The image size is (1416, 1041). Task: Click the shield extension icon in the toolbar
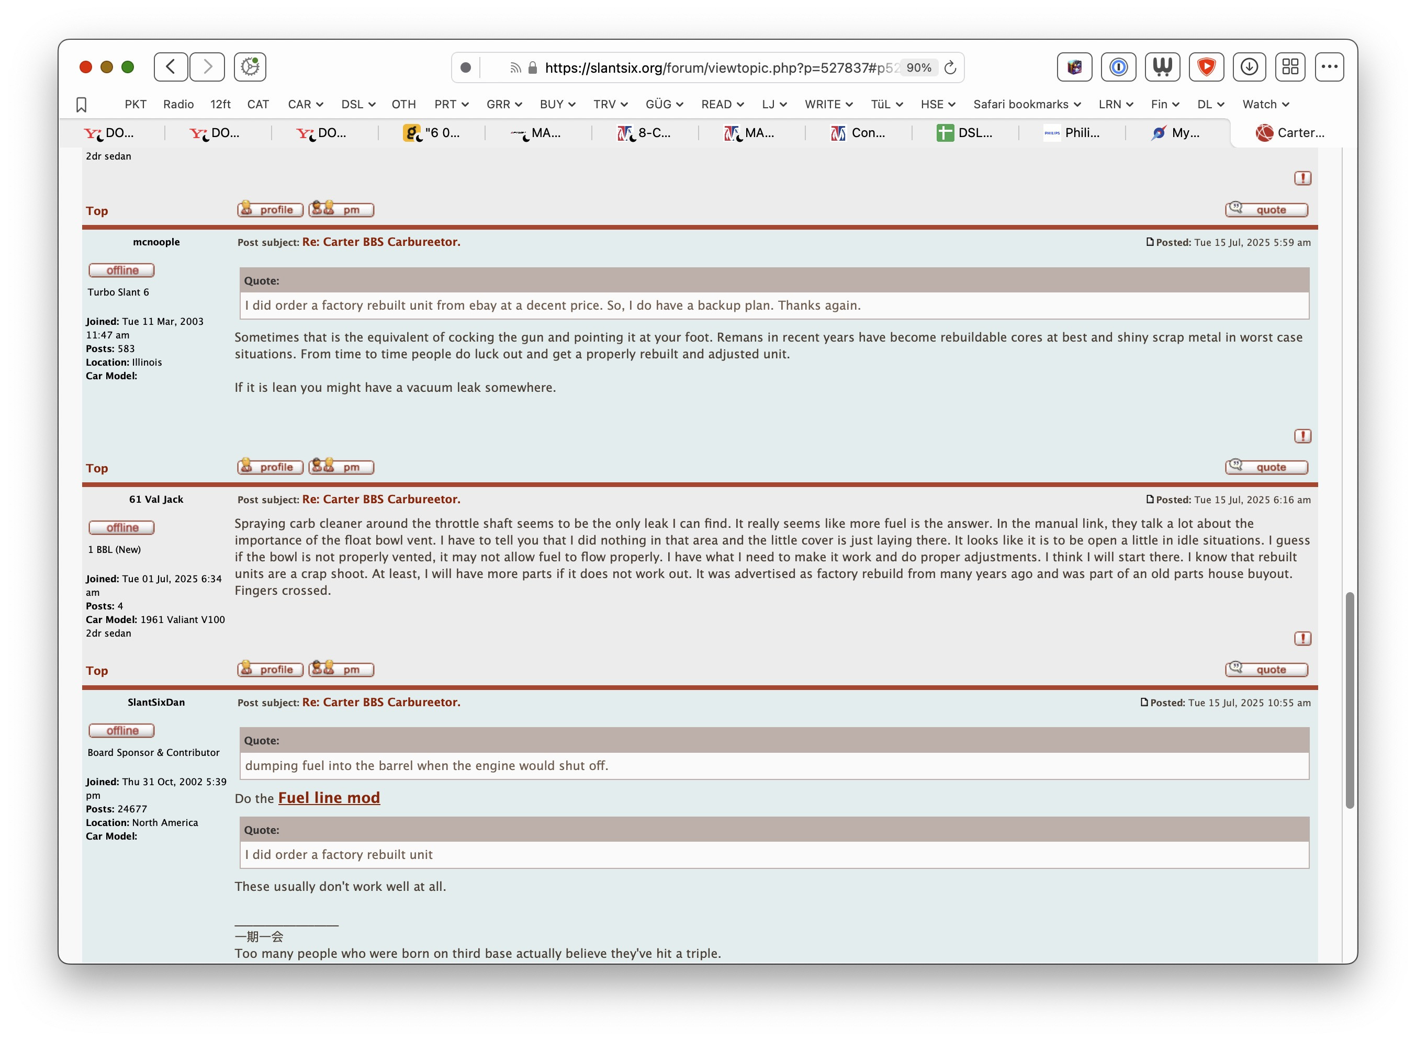click(x=1206, y=67)
